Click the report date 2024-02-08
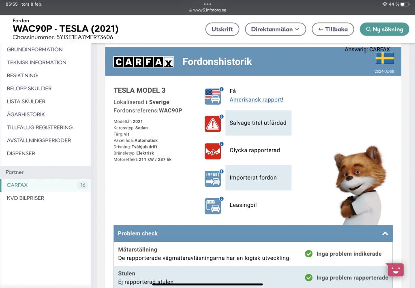Screen dimensions: 415x288 click(384, 71)
